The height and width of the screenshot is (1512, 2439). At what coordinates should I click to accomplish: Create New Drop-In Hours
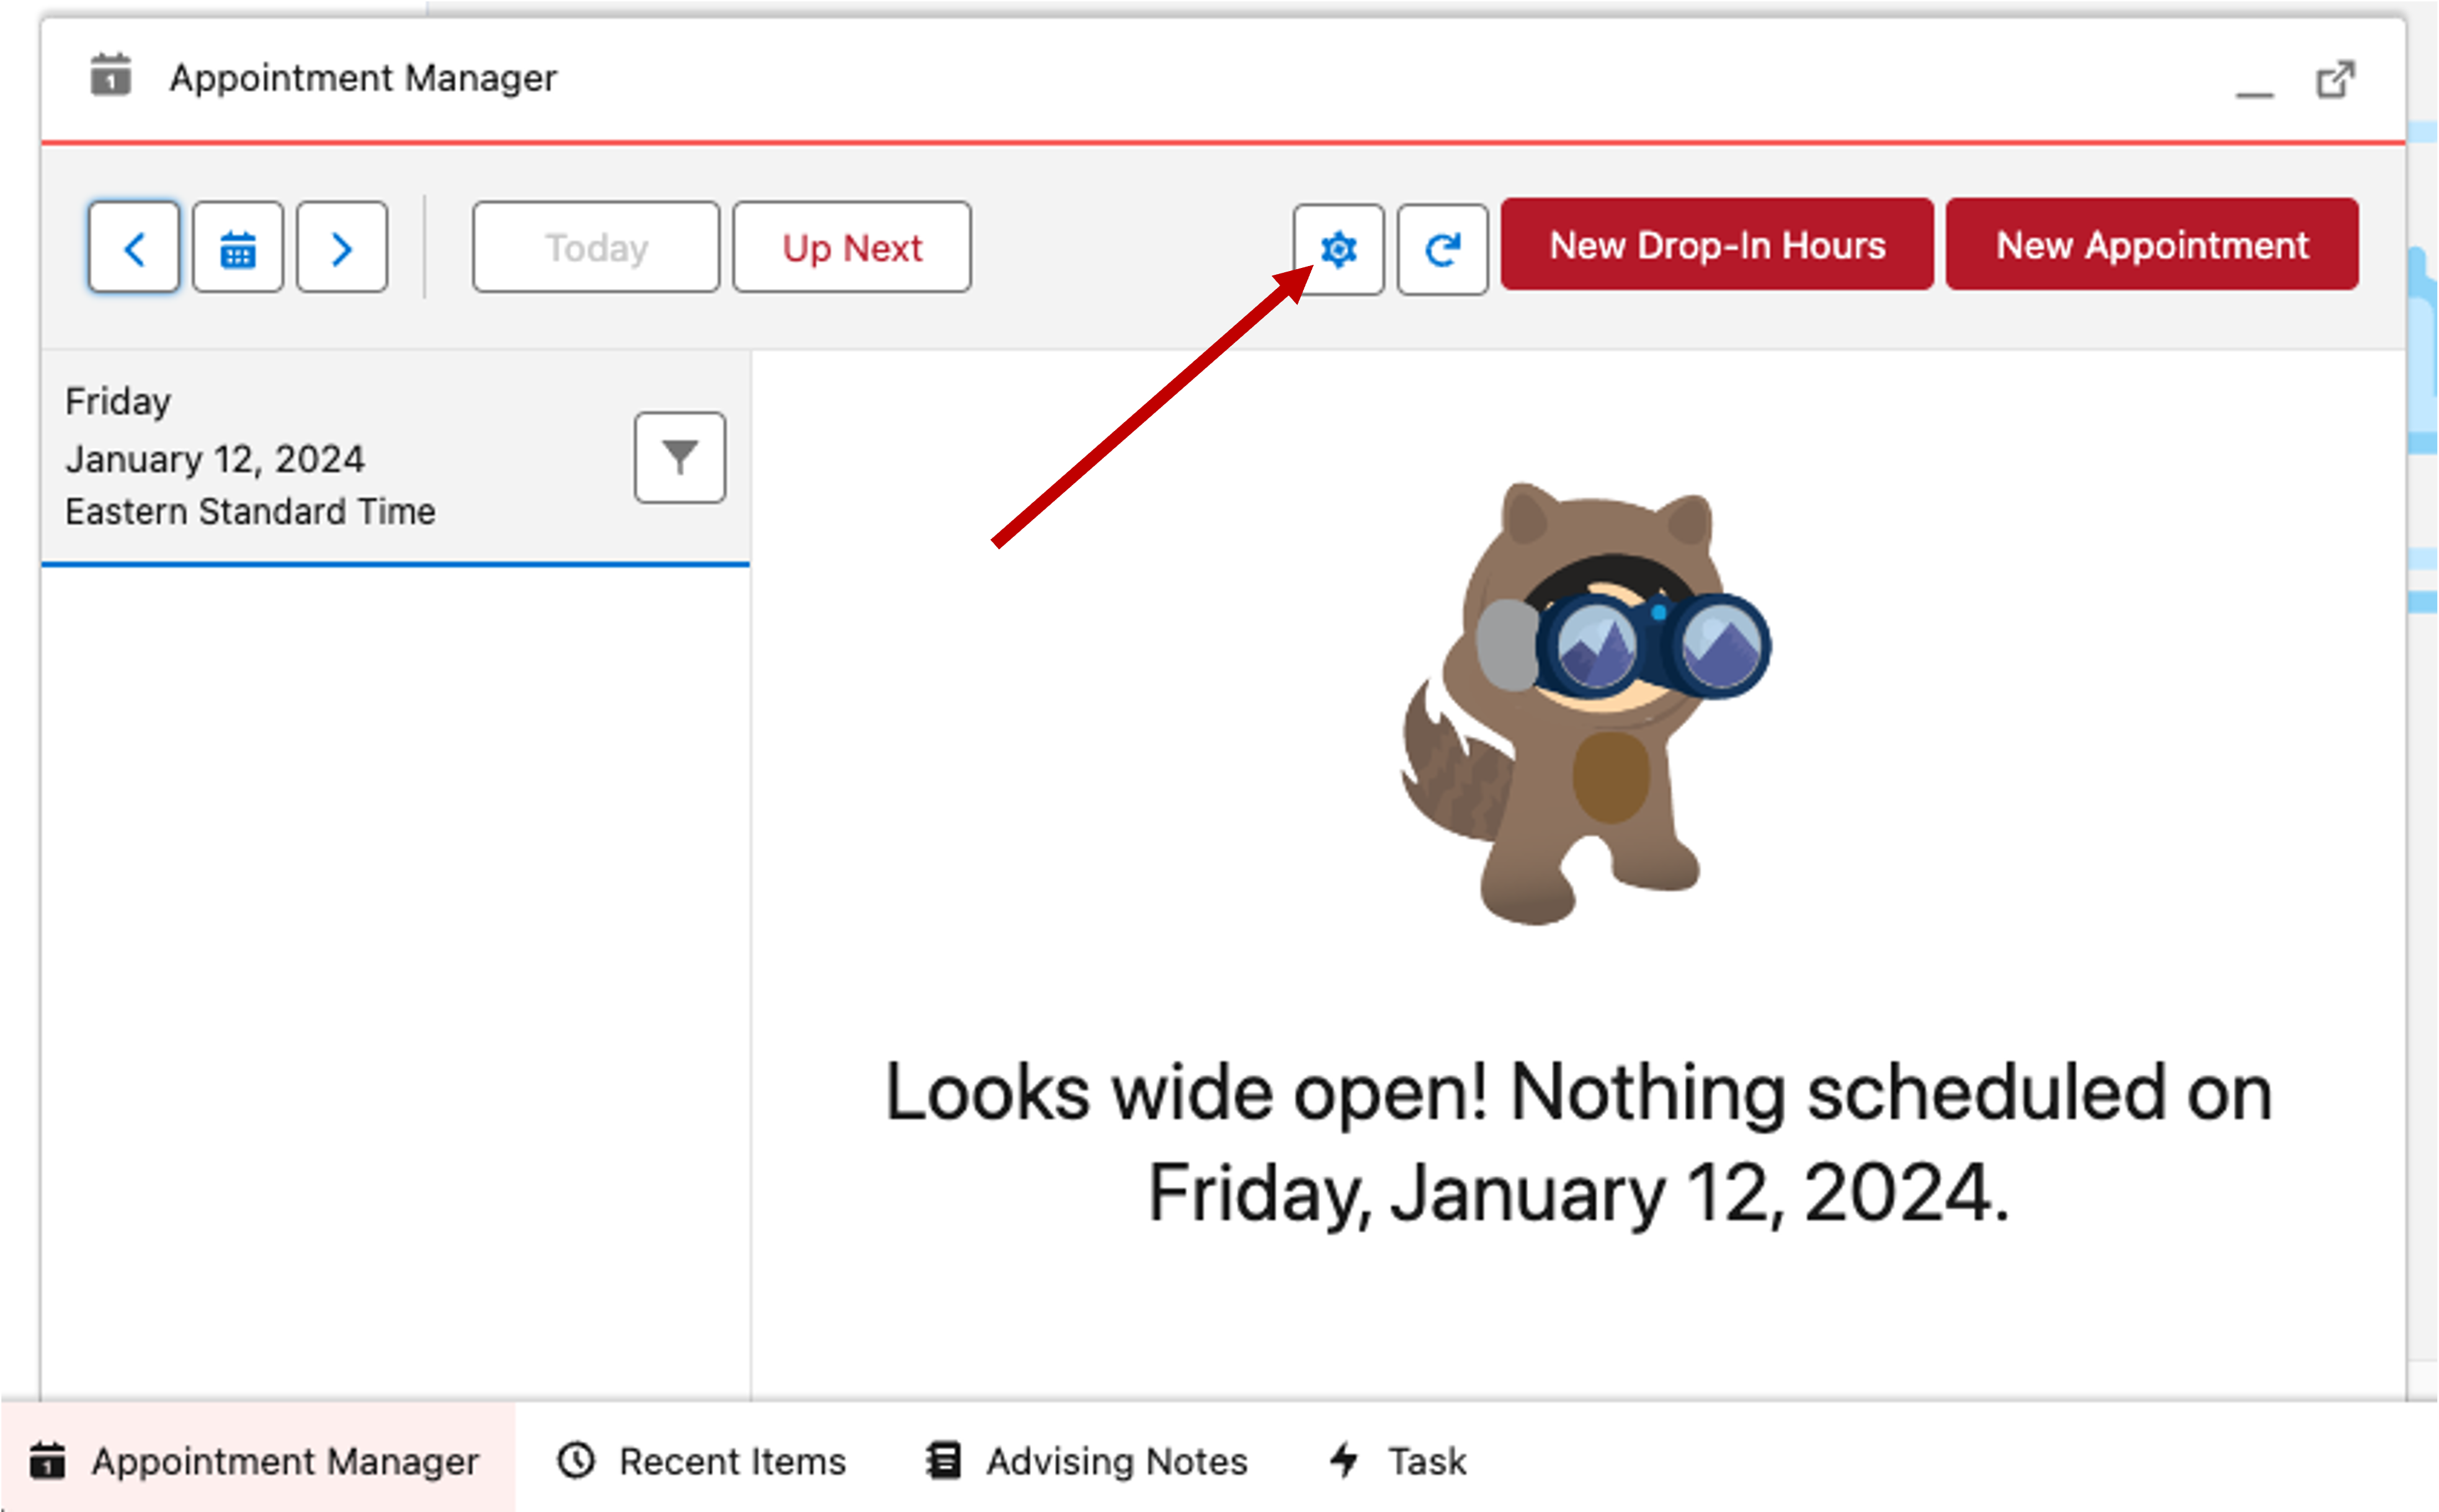[1717, 245]
